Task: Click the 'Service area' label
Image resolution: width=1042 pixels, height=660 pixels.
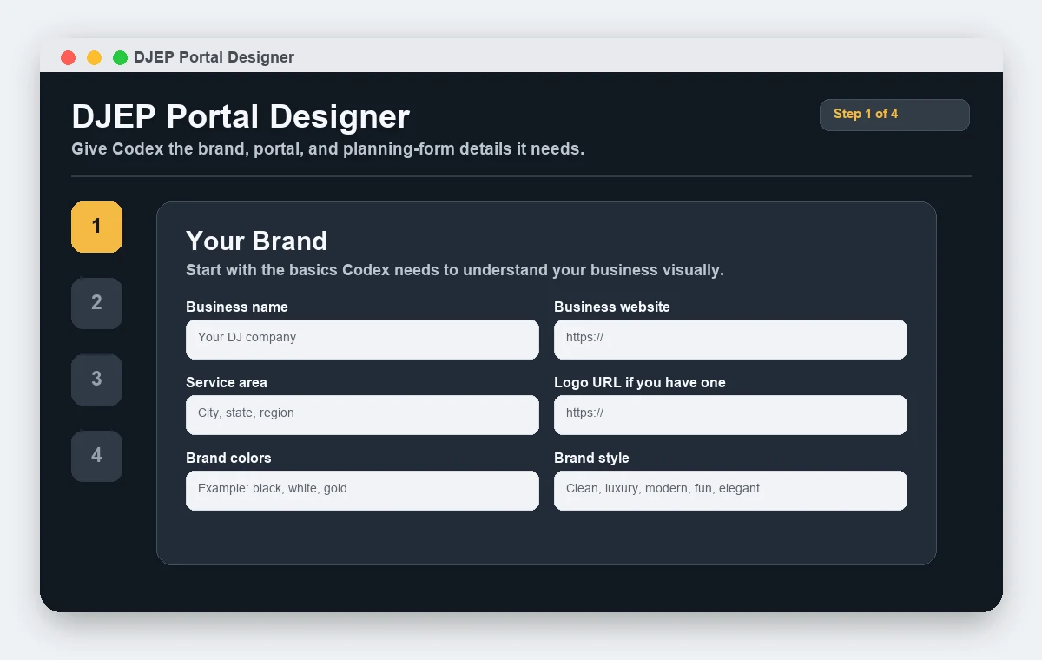Action: (227, 382)
